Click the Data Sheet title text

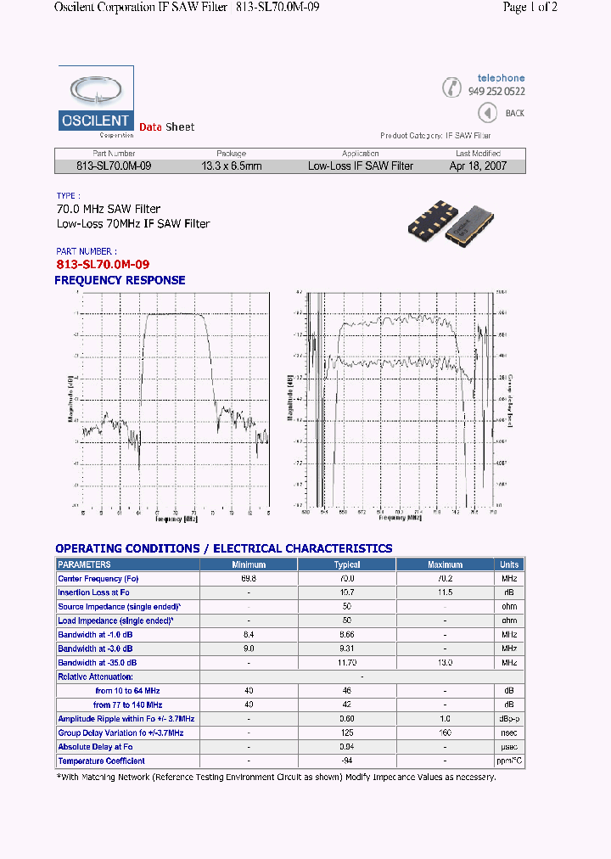(167, 127)
